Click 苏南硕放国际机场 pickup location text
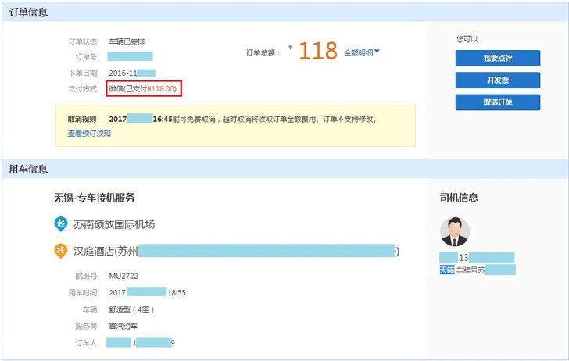Viewport: 569px width, 361px height. point(114,224)
